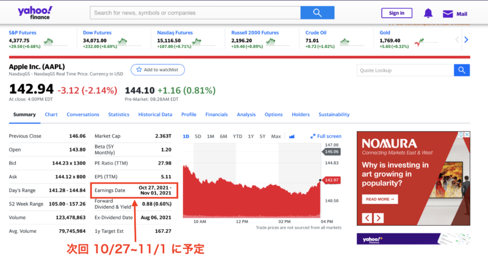Open the Gold sparkline chart
This screenshot has width=488, height=256.
pyautogui.click(x=426, y=42)
